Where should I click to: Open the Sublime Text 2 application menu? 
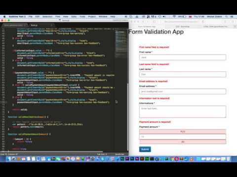click(17, 17)
